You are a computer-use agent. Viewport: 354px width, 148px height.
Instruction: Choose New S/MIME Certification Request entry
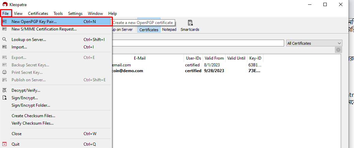(x=56, y=29)
